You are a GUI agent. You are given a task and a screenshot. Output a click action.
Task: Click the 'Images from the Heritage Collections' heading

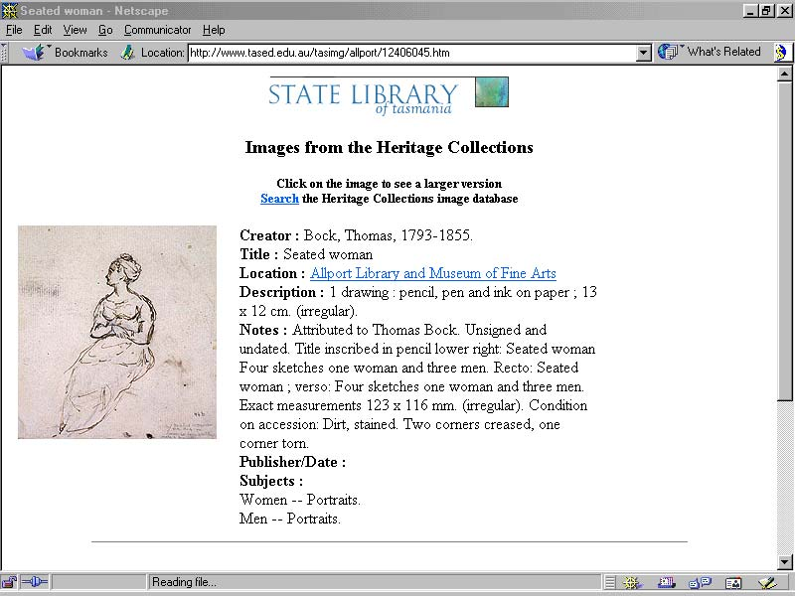click(x=389, y=147)
